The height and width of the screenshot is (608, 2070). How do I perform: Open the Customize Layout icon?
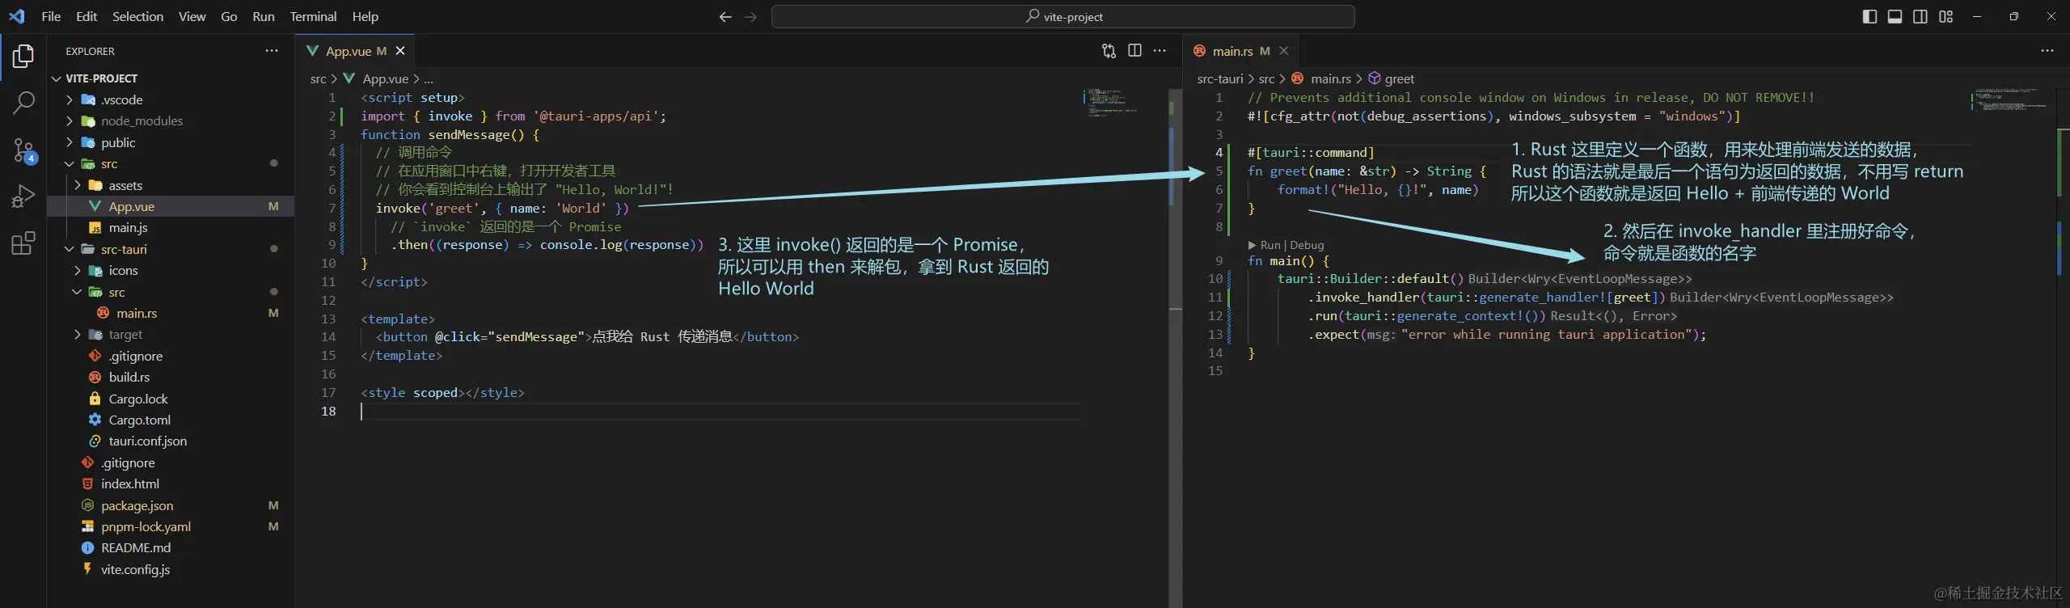1946,16
